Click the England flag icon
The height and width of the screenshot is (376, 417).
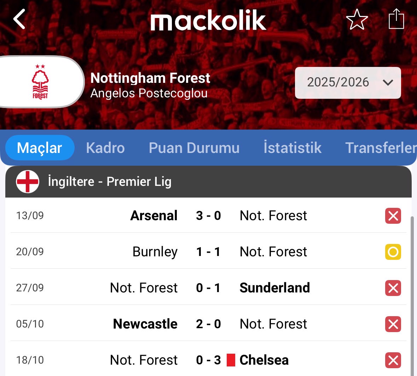click(28, 182)
